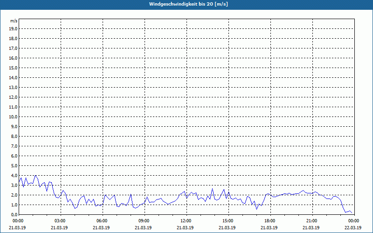This screenshot has height=233, width=373.
Task: Click the 7,0 y-axis label
Action: pyautogui.click(x=15, y=146)
